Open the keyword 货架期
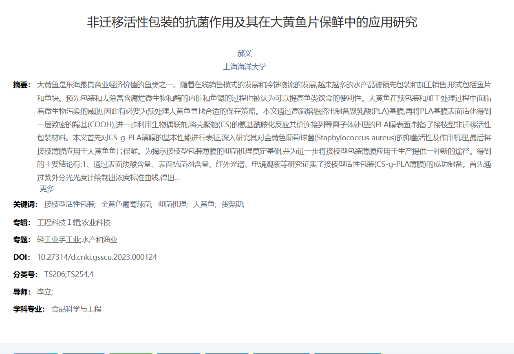The height and width of the screenshot is (354, 514). click(232, 204)
